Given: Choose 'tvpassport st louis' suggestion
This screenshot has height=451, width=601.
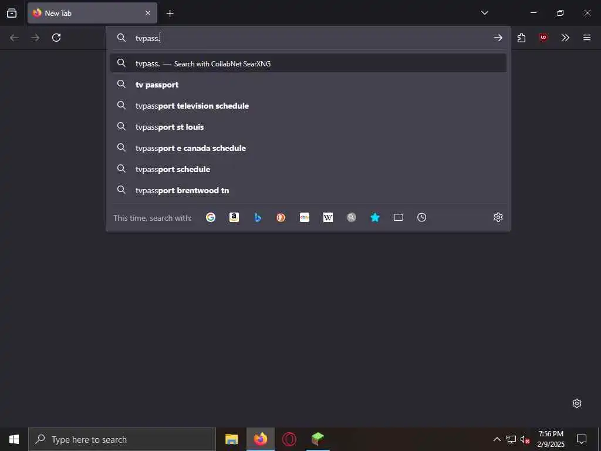Looking at the screenshot, I should (x=308, y=127).
